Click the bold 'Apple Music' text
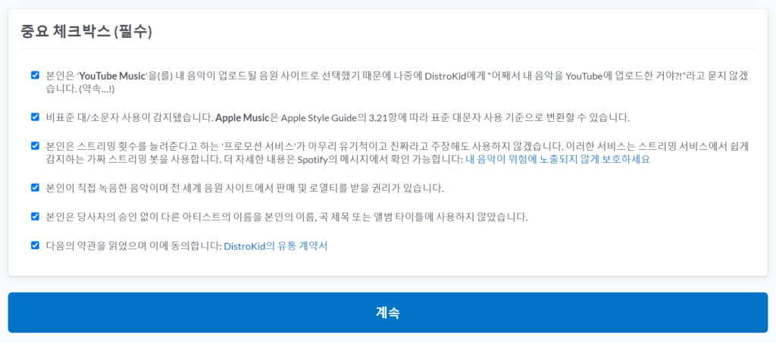This screenshot has width=776, height=343. (242, 118)
